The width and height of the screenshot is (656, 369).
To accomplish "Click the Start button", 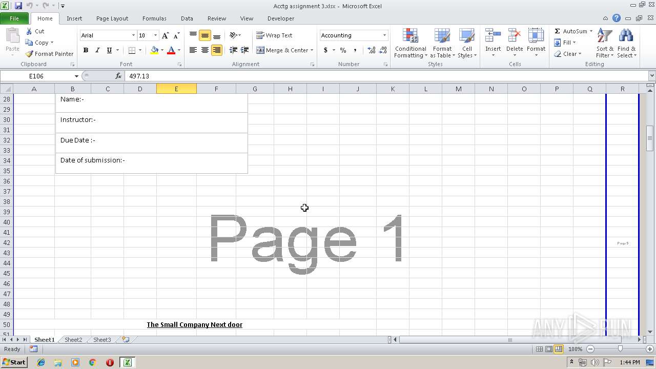I will [14, 362].
